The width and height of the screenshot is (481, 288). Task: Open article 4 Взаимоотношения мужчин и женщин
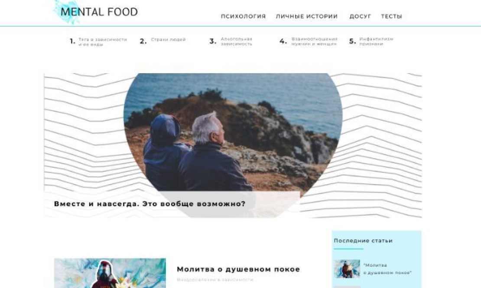pyautogui.click(x=314, y=42)
